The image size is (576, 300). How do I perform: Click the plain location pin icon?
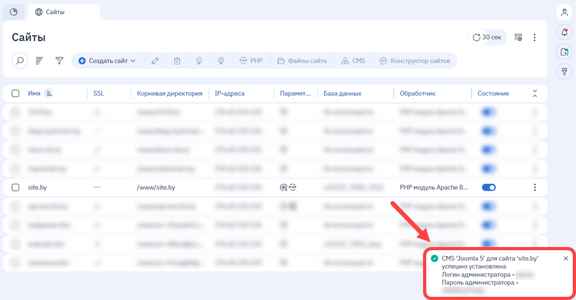tap(221, 61)
